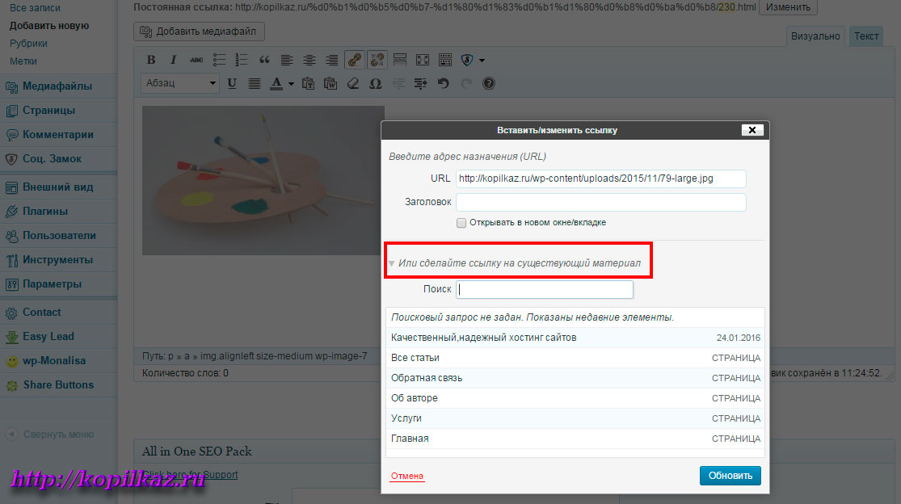Open the text color dropdown arrow
The width and height of the screenshot is (901, 504).
tap(292, 84)
